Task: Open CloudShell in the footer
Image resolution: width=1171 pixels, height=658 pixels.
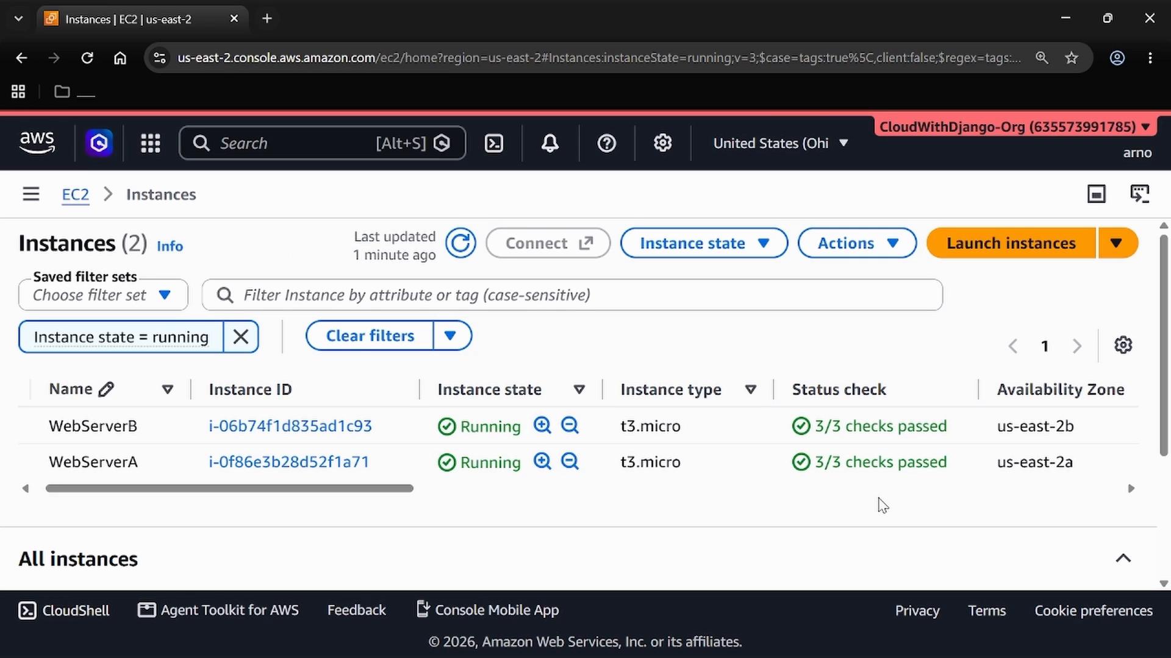Action: pyautogui.click(x=64, y=610)
